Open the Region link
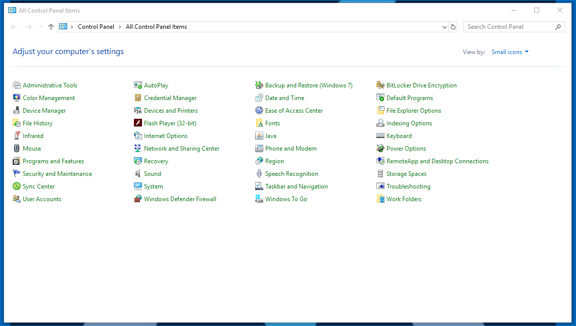The image size is (576, 326). [x=274, y=161]
